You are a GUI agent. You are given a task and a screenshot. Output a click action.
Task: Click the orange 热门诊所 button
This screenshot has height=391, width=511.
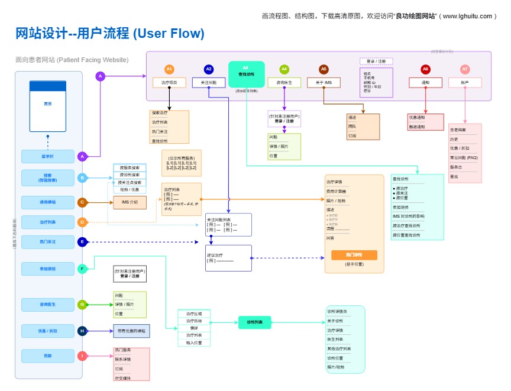point(354,255)
